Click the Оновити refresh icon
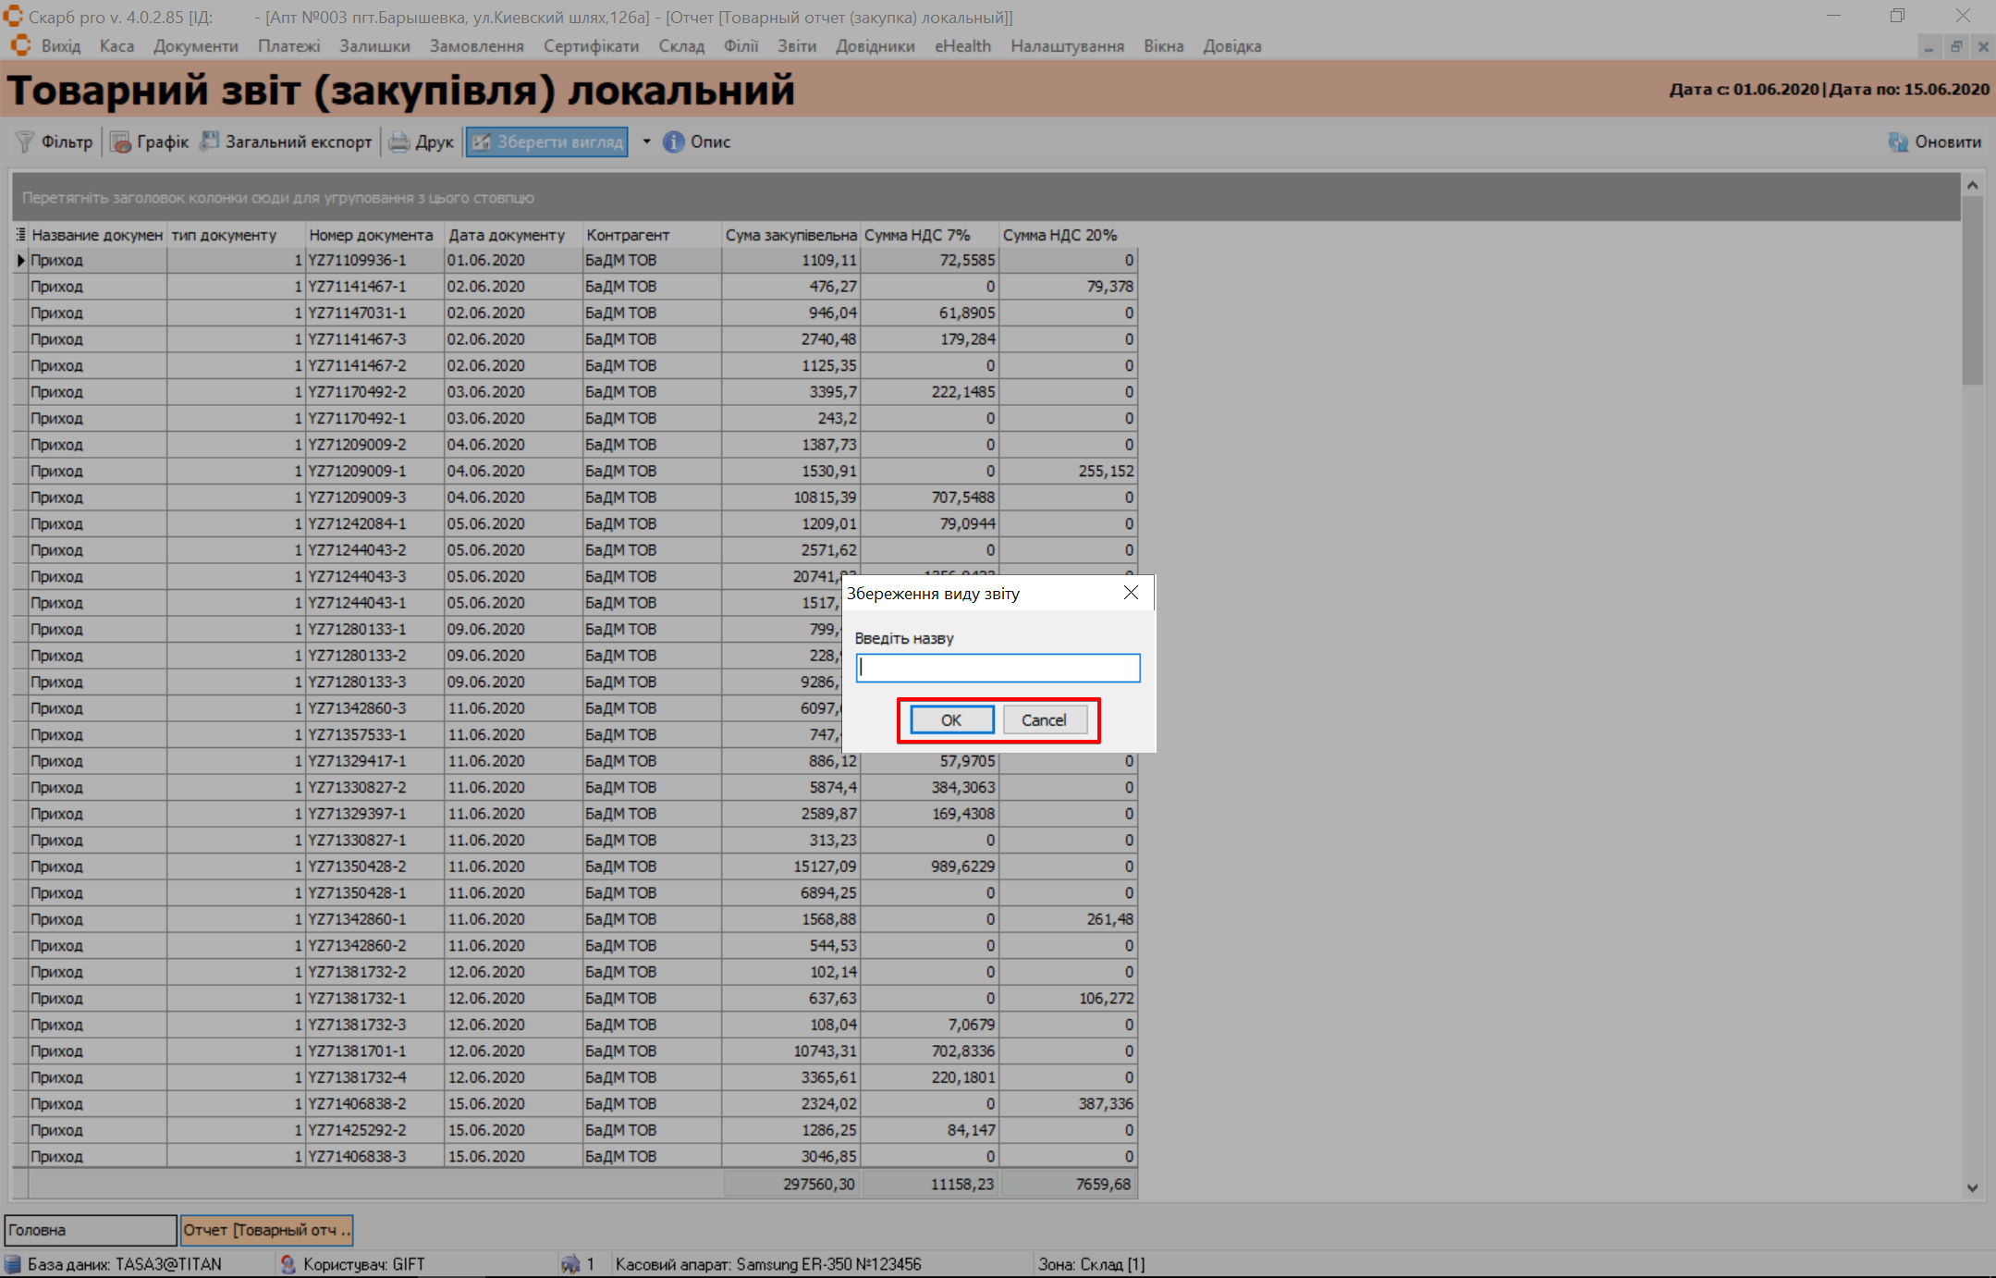Image resolution: width=1996 pixels, height=1278 pixels. [1898, 141]
